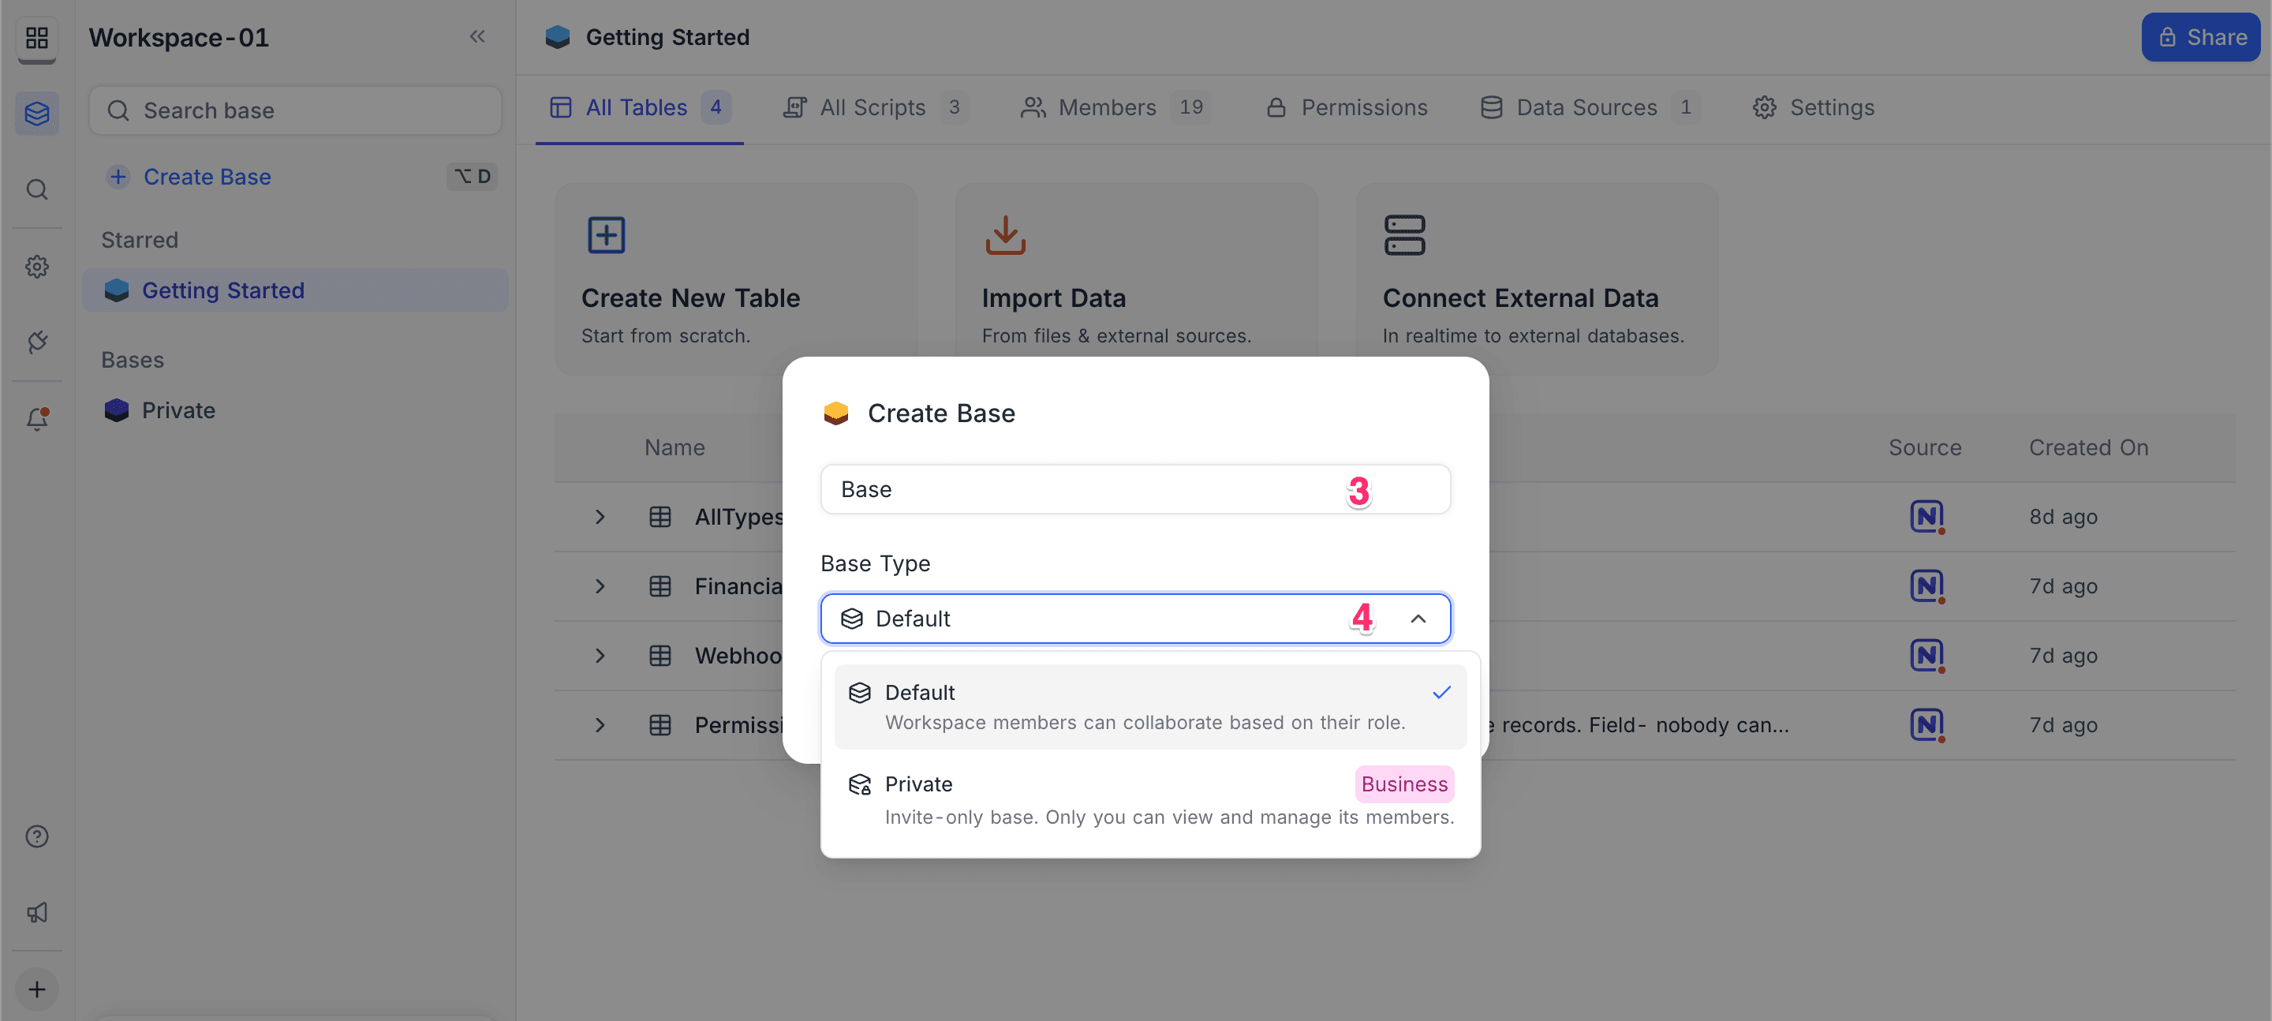The height and width of the screenshot is (1021, 2272).
Task: Click the plus icon at sidebar bottom
Action: pyautogui.click(x=37, y=989)
